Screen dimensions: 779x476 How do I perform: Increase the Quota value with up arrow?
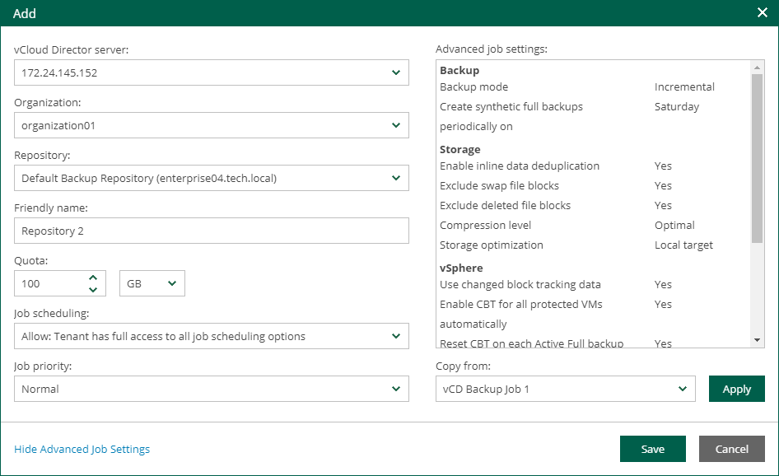(93, 278)
